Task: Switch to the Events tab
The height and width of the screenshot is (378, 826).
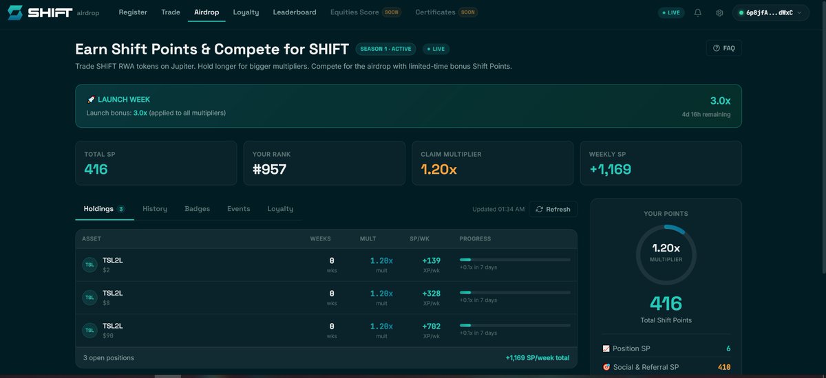Action: [x=239, y=209]
